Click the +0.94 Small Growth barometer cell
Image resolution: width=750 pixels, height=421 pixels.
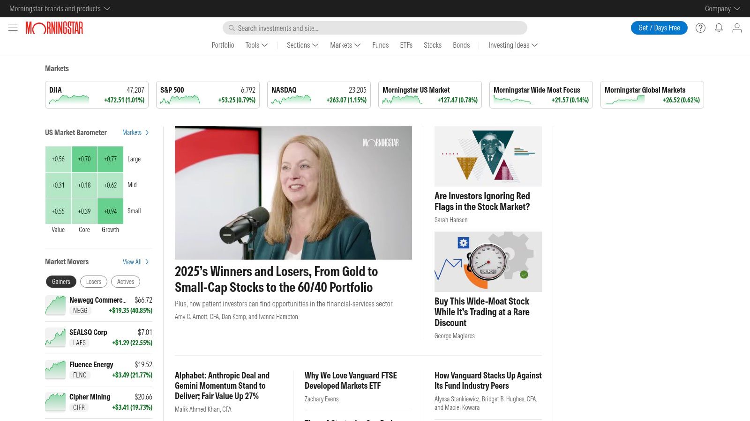point(110,211)
